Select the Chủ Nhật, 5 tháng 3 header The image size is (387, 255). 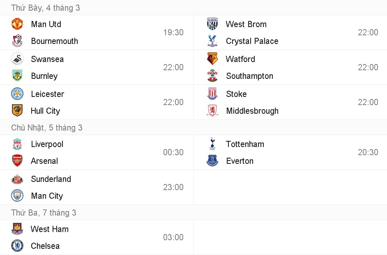coord(47,128)
